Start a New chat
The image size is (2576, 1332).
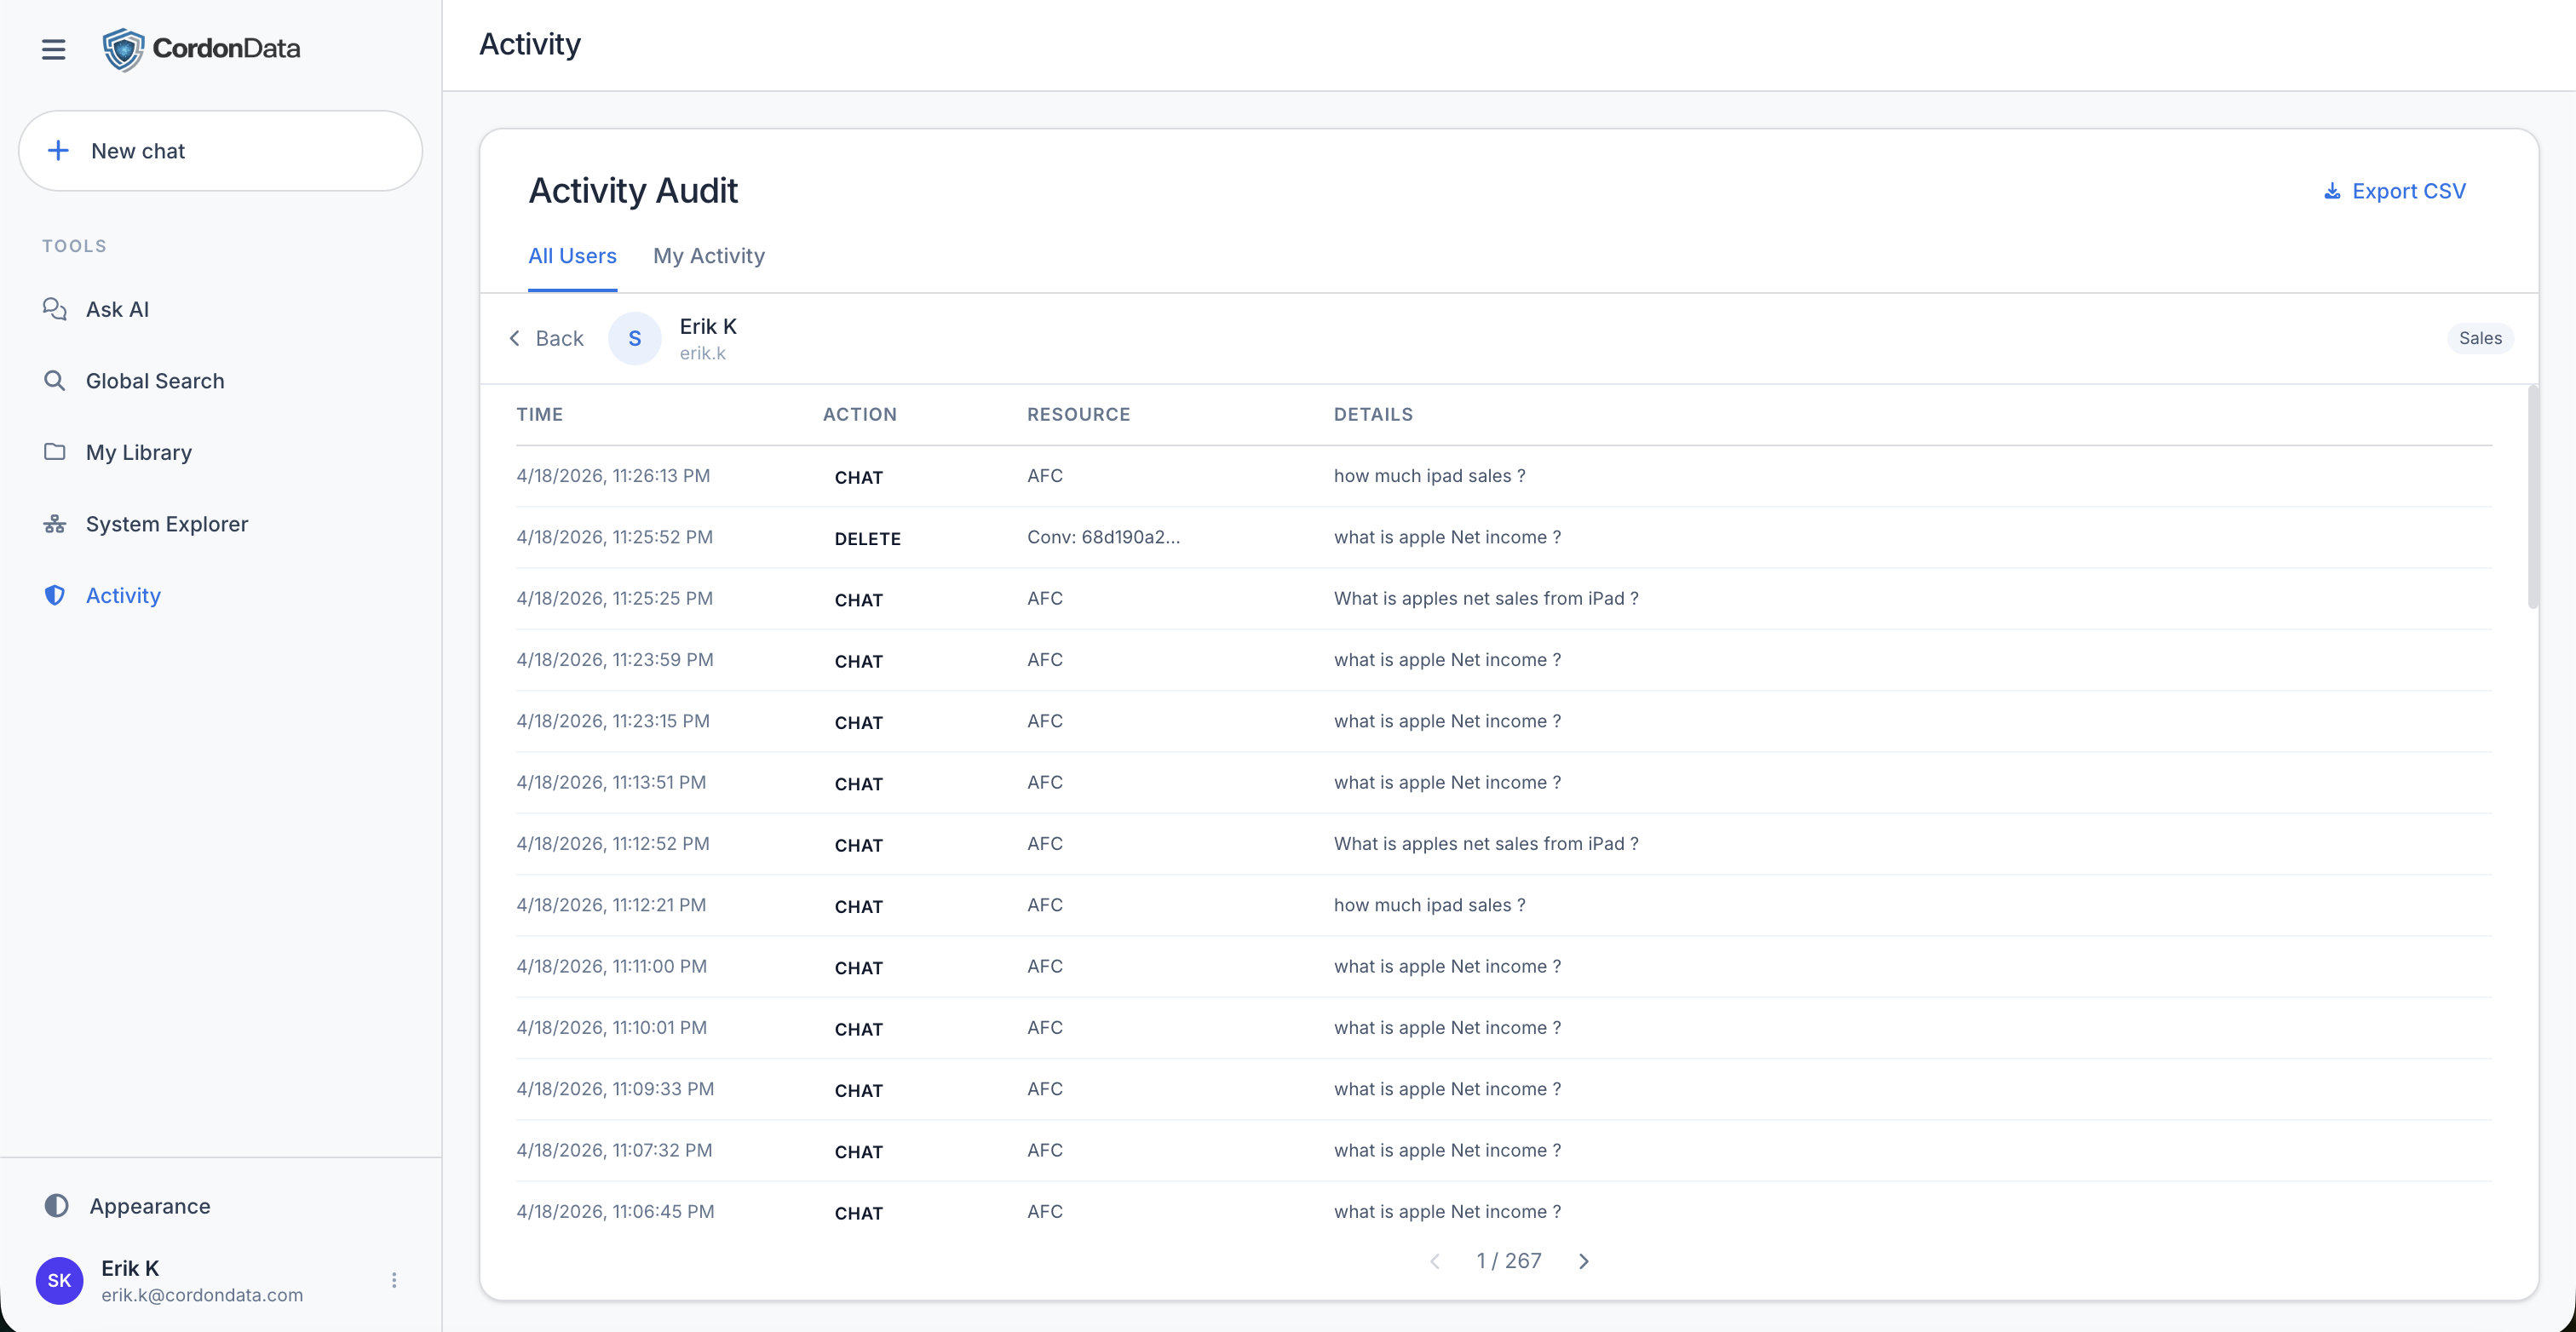pos(220,151)
